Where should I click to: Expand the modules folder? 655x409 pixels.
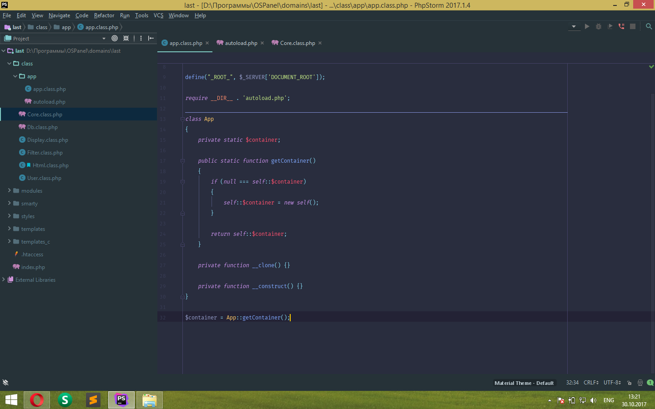coord(9,190)
